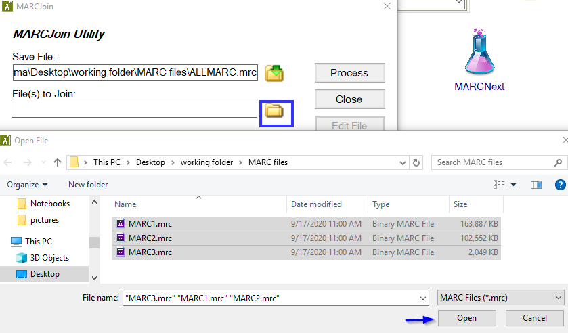Click the Save File path field
Viewport: 568px width, 333px height.
[135, 72]
